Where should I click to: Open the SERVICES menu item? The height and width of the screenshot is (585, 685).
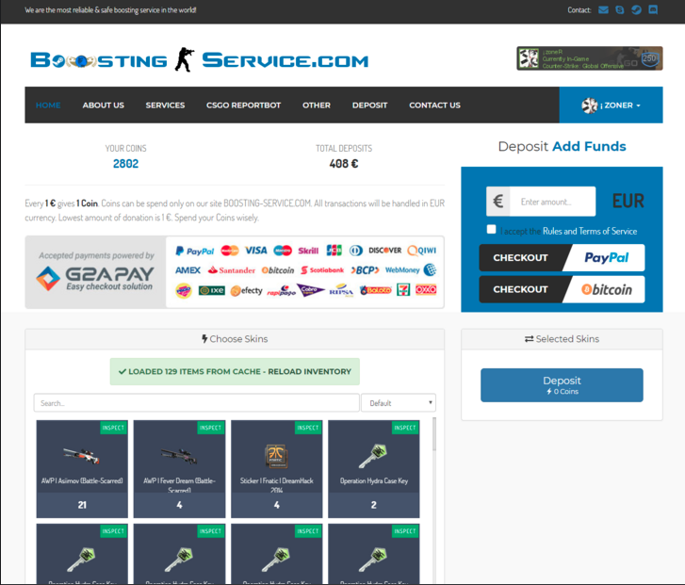165,105
